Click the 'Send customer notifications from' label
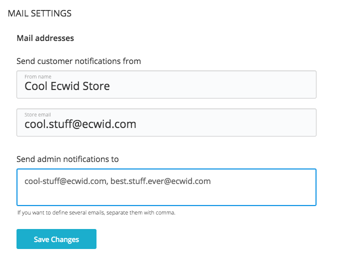Viewport: 342px width, 258px height. (x=78, y=61)
